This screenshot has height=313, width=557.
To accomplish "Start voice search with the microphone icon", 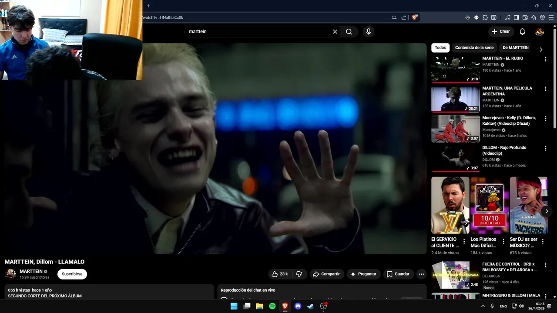I will [369, 32].
